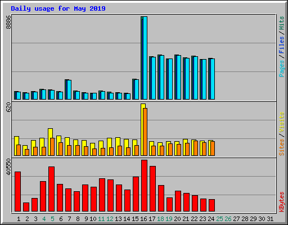Screen dimensions: 288x225
Task: Click the cyan hits bar for day 18
Action: click(162, 78)
